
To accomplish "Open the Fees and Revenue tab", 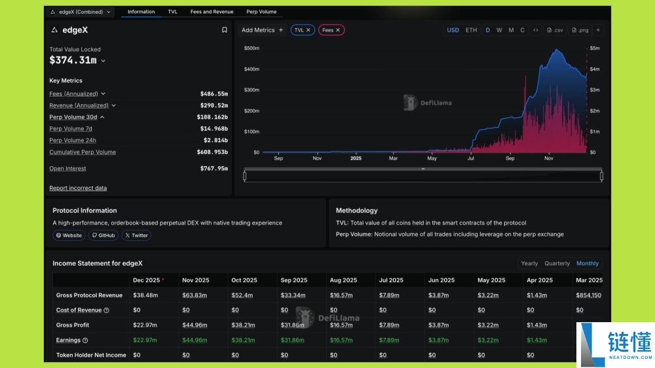I will tap(212, 12).
